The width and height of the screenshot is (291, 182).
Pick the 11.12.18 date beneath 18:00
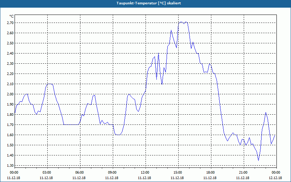click(x=210, y=178)
